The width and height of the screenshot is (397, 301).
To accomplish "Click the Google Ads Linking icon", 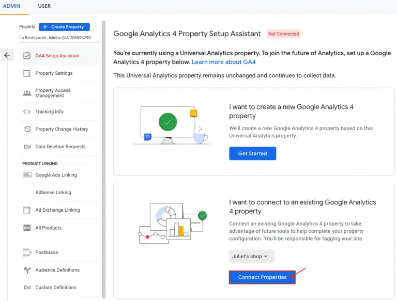I will coord(27,175).
